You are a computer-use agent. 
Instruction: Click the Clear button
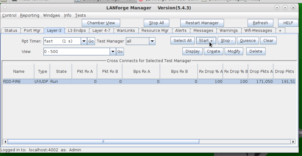[268, 41]
